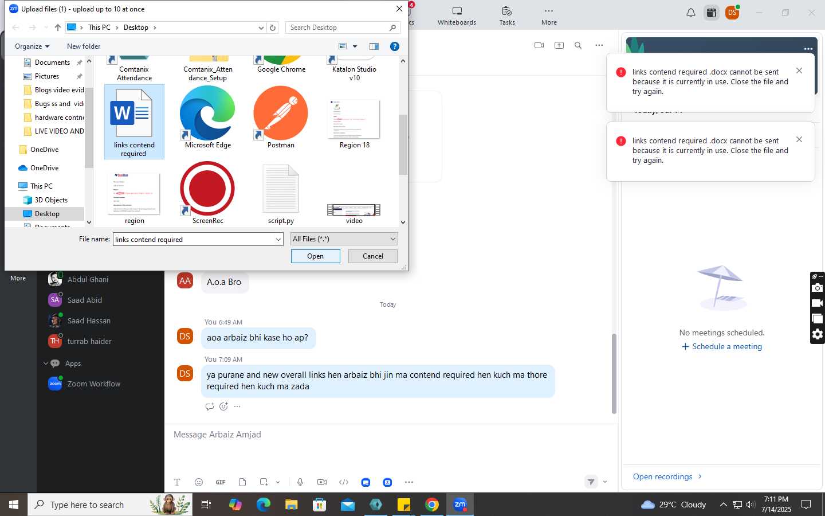Click the attach file icon in message toolbar
The image size is (825, 516).
coord(242,482)
